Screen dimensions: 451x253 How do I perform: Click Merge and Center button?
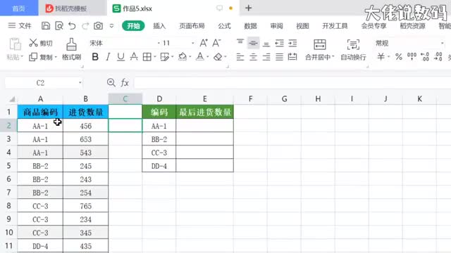tap(319, 49)
